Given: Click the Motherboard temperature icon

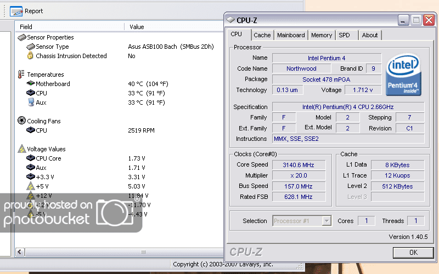Looking at the screenshot, I should point(31,83).
